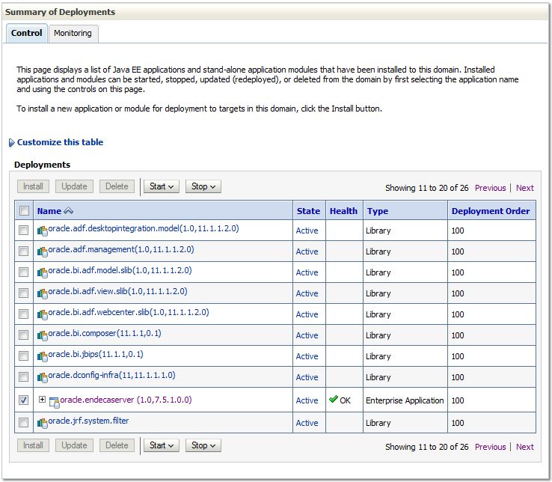Click library icon beside oracle.bi.adf.webcenter.slib
This screenshot has height=482, width=552.
42,314
